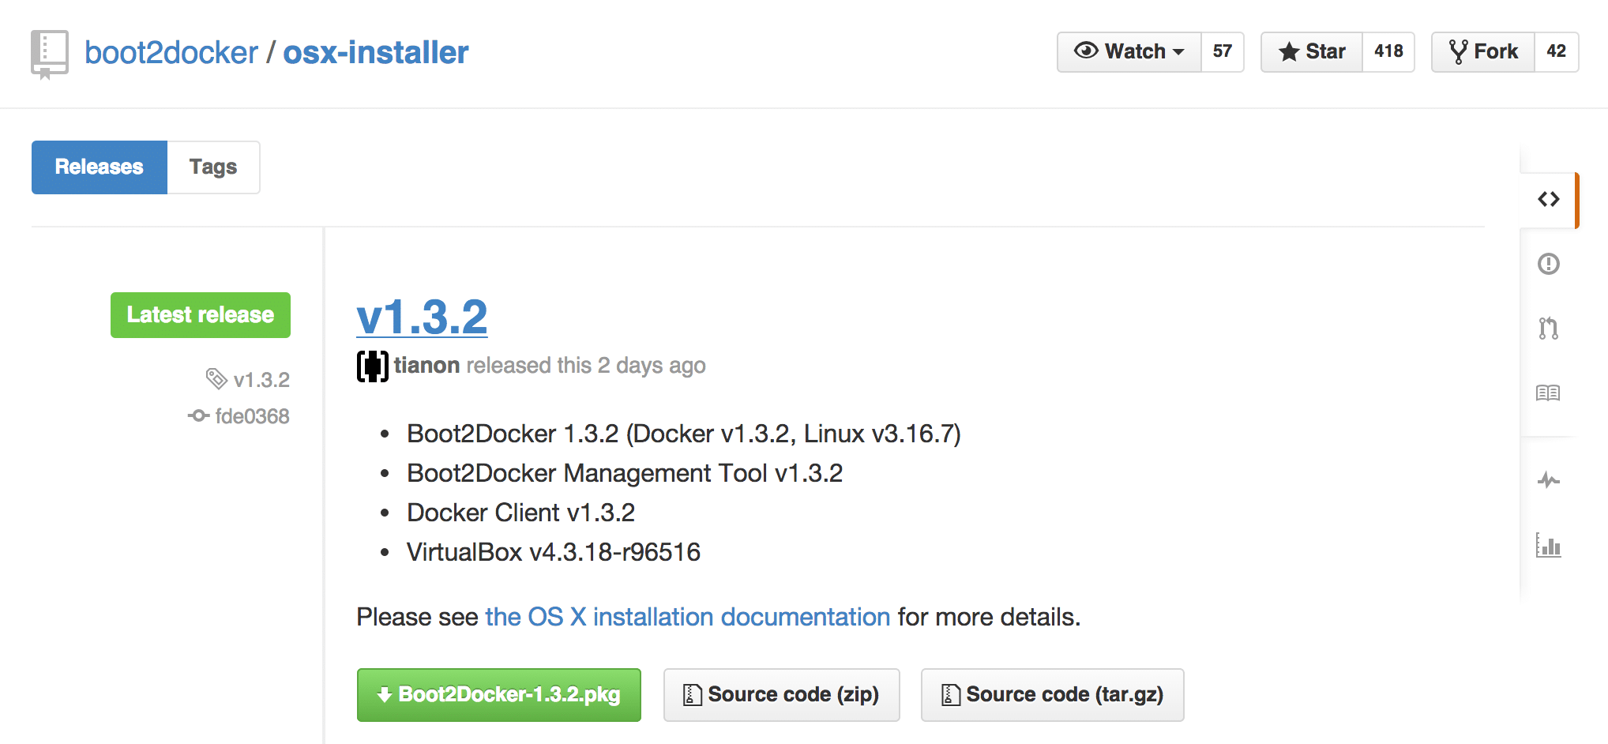The image size is (1608, 744).
Task: Open commit fde0368
Action: [252, 416]
